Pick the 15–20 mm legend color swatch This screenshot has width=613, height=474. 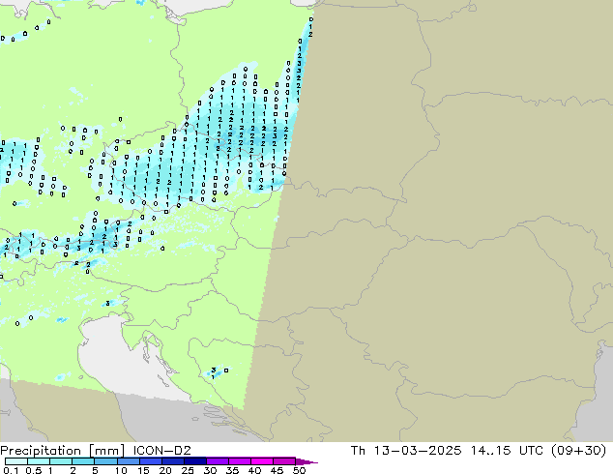click(150, 461)
